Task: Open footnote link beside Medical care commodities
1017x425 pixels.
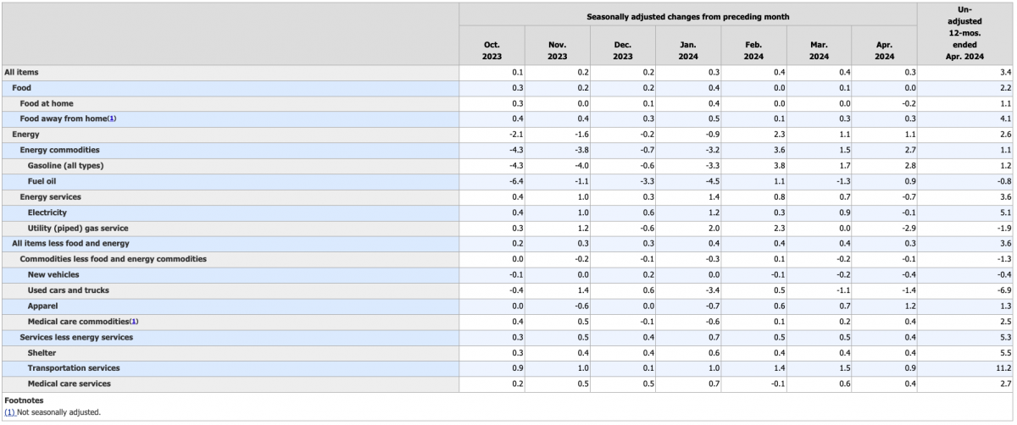Action: point(134,322)
